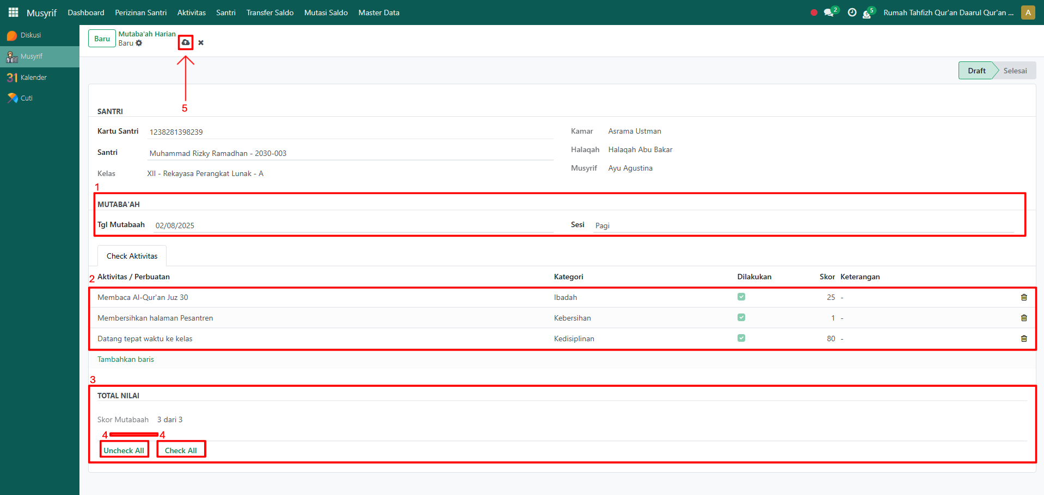Open the Sesi dropdown showing Pagi
This screenshot has width=1044, height=495.
[x=803, y=225]
